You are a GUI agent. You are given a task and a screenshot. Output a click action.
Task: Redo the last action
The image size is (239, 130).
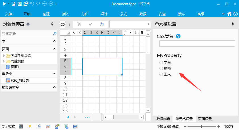point(38,4)
